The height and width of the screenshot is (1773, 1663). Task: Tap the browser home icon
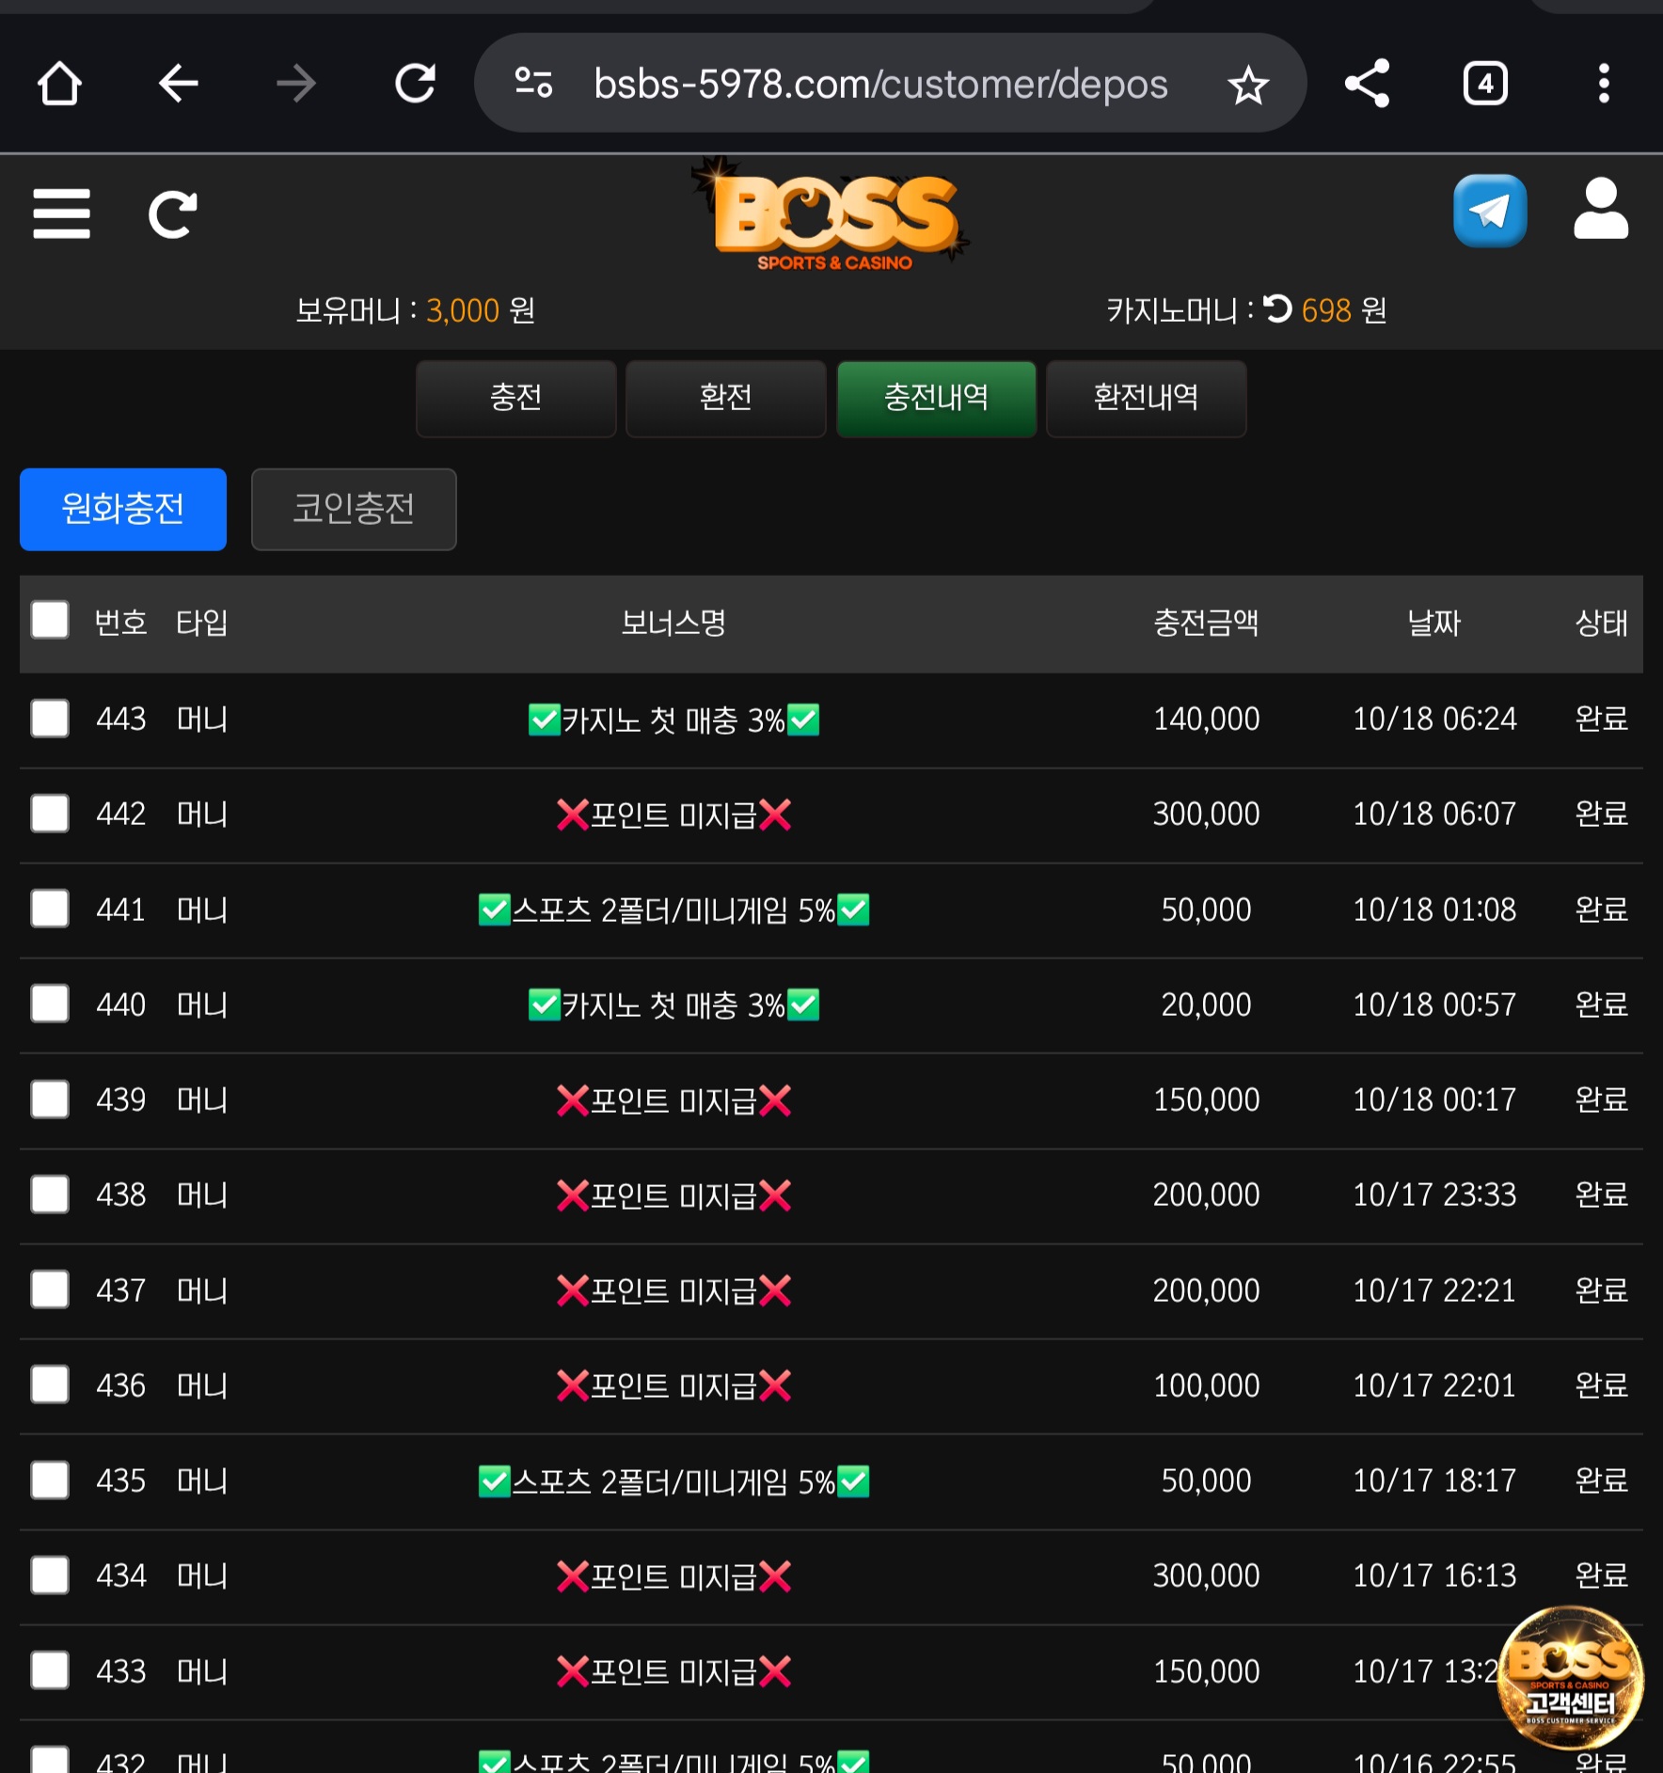pyautogui.click(x=59, y=84)
